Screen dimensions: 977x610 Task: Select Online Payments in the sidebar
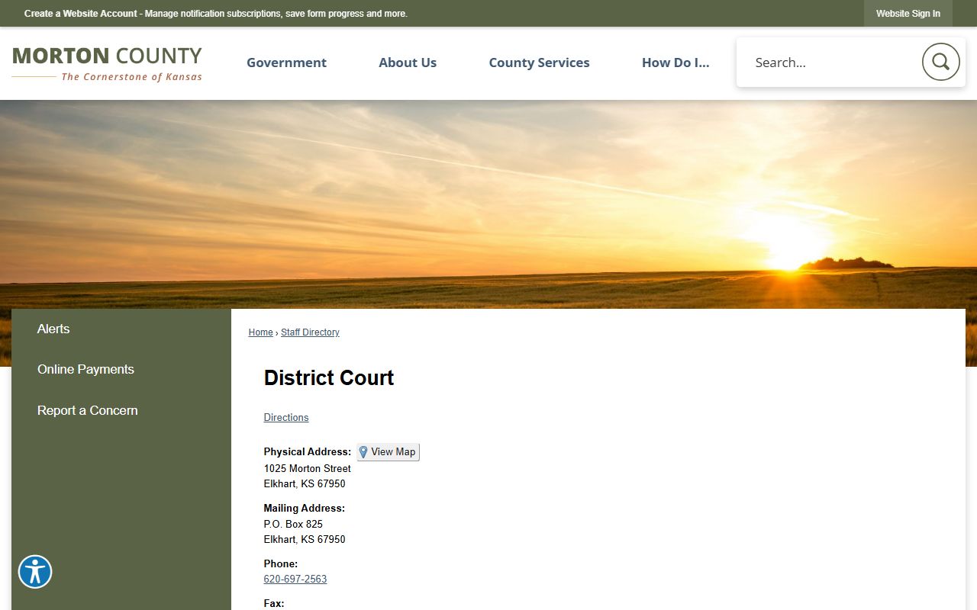121,369
